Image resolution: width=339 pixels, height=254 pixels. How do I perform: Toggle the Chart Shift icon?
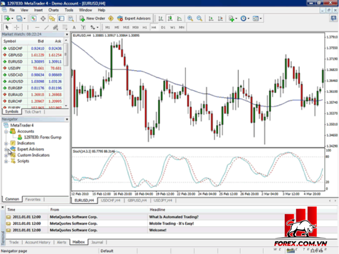click(220, 18)
